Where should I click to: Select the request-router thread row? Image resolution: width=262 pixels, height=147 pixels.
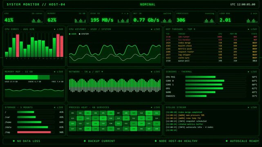coord(211,52)
